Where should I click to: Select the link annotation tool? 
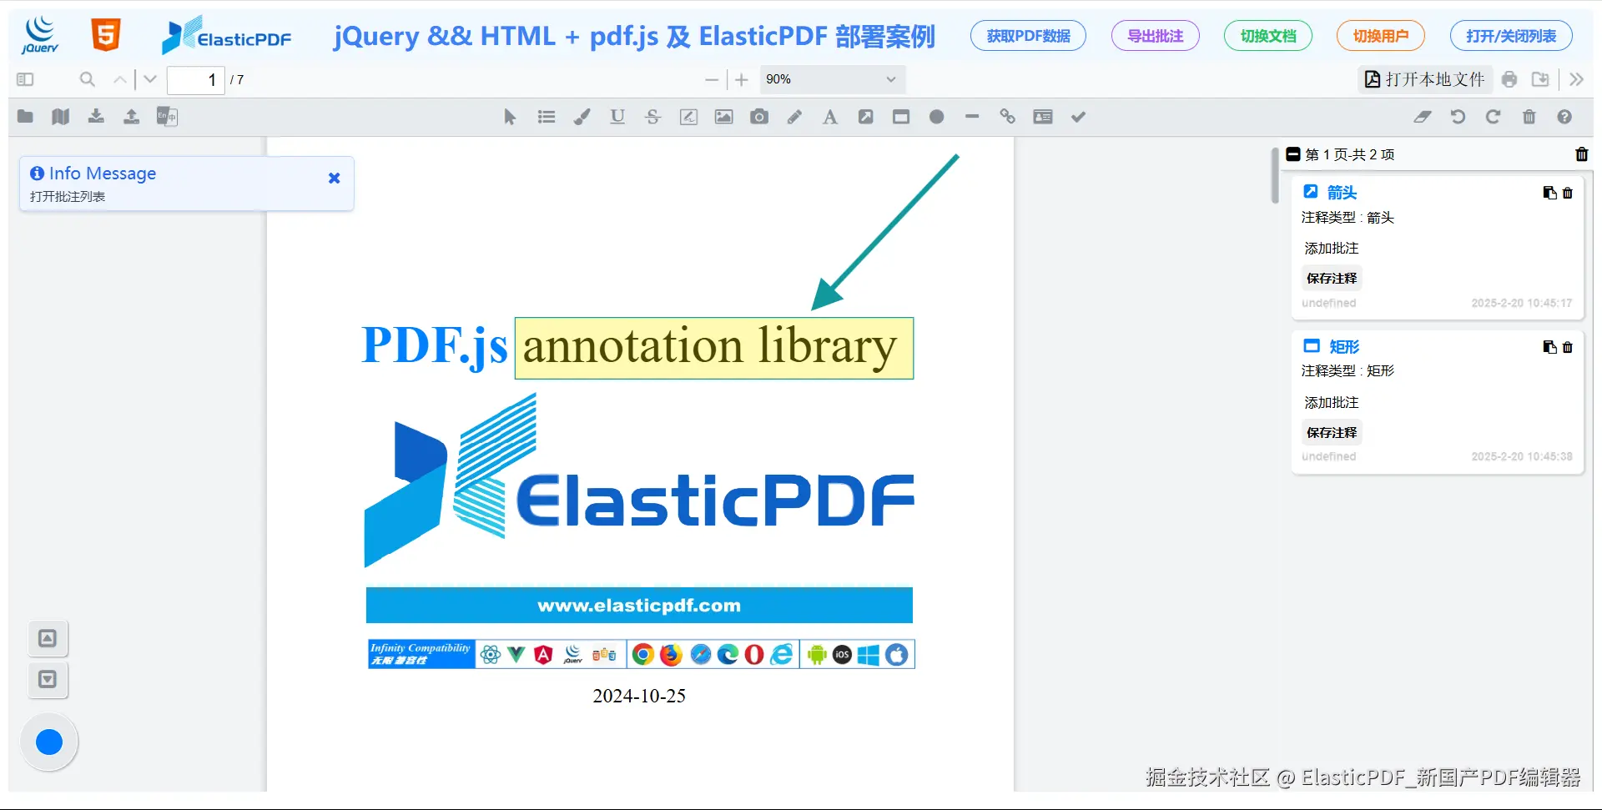click(x=1007, y=117)
